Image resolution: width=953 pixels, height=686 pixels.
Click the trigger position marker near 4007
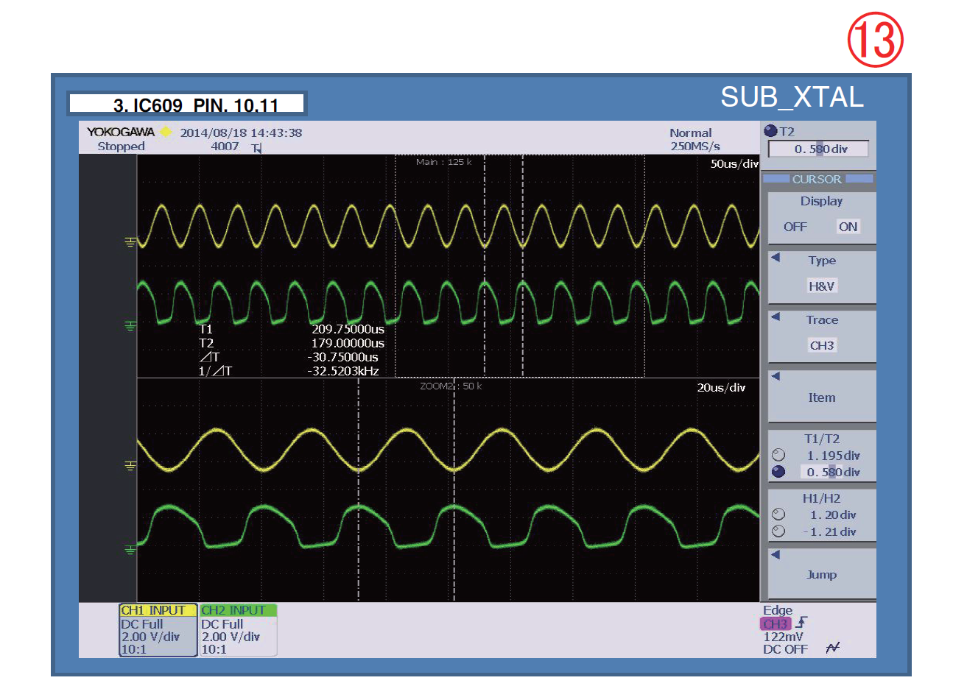point(257,148)
